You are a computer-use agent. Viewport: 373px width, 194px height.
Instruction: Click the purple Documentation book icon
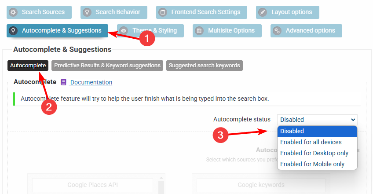click(x=64, y=82)
